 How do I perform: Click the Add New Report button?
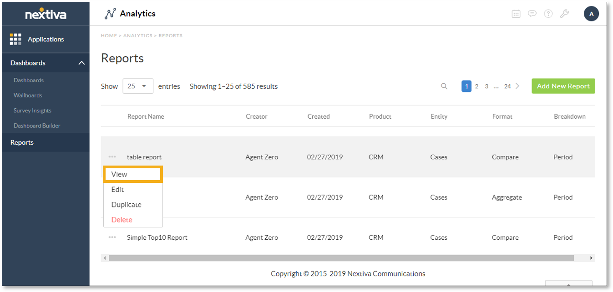pos(563,86)
